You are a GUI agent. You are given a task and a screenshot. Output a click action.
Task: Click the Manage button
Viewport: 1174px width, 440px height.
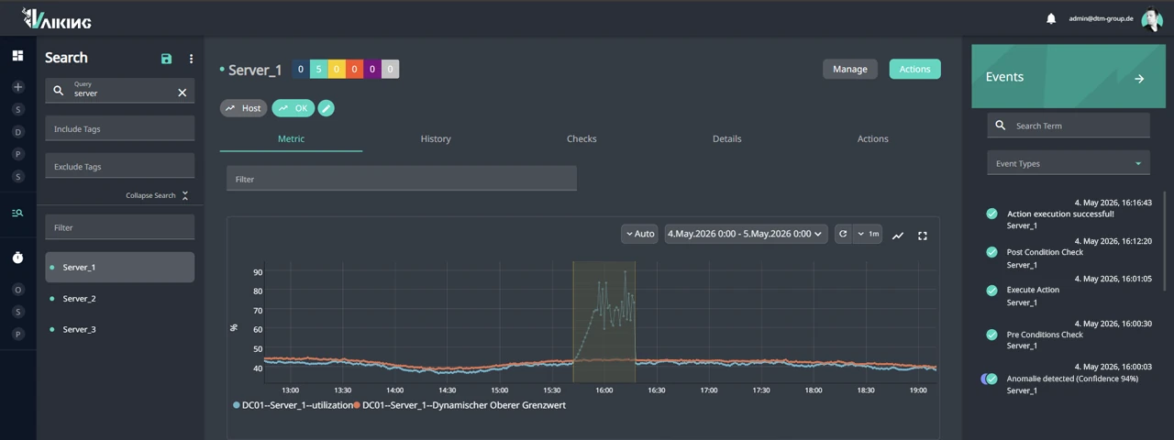coord(850,69)
